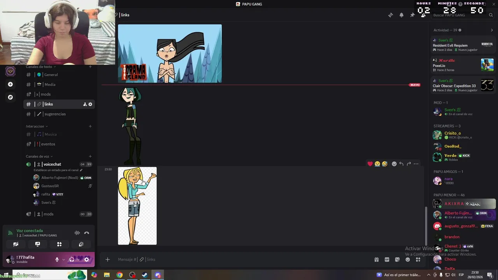Image resolution: width=498 pixels, height=280 pixels.
Task: Mute microphone toggle
Action: [57, 259]
